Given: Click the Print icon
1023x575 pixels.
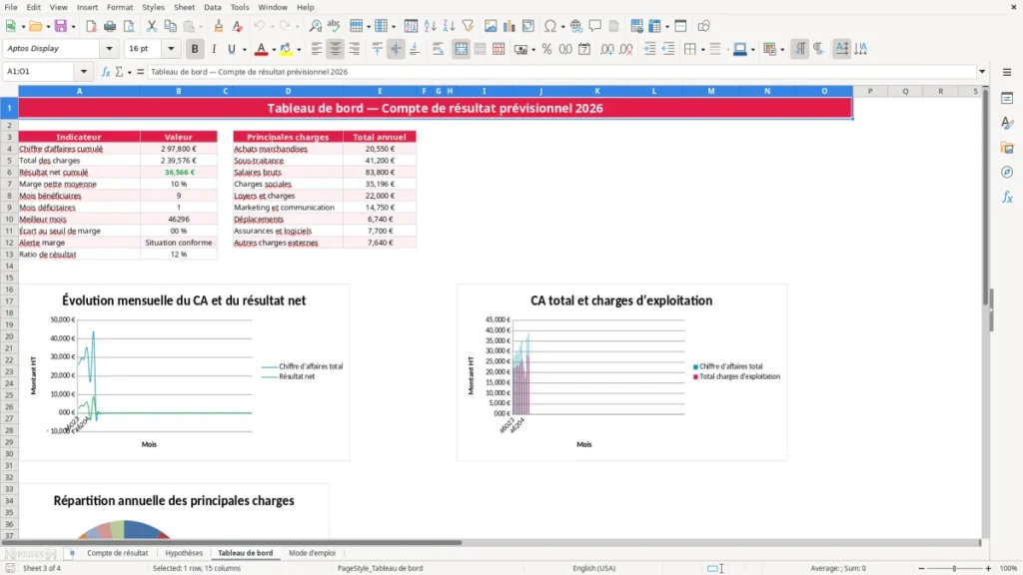Looking at the screenshot, I should (110, 26).
